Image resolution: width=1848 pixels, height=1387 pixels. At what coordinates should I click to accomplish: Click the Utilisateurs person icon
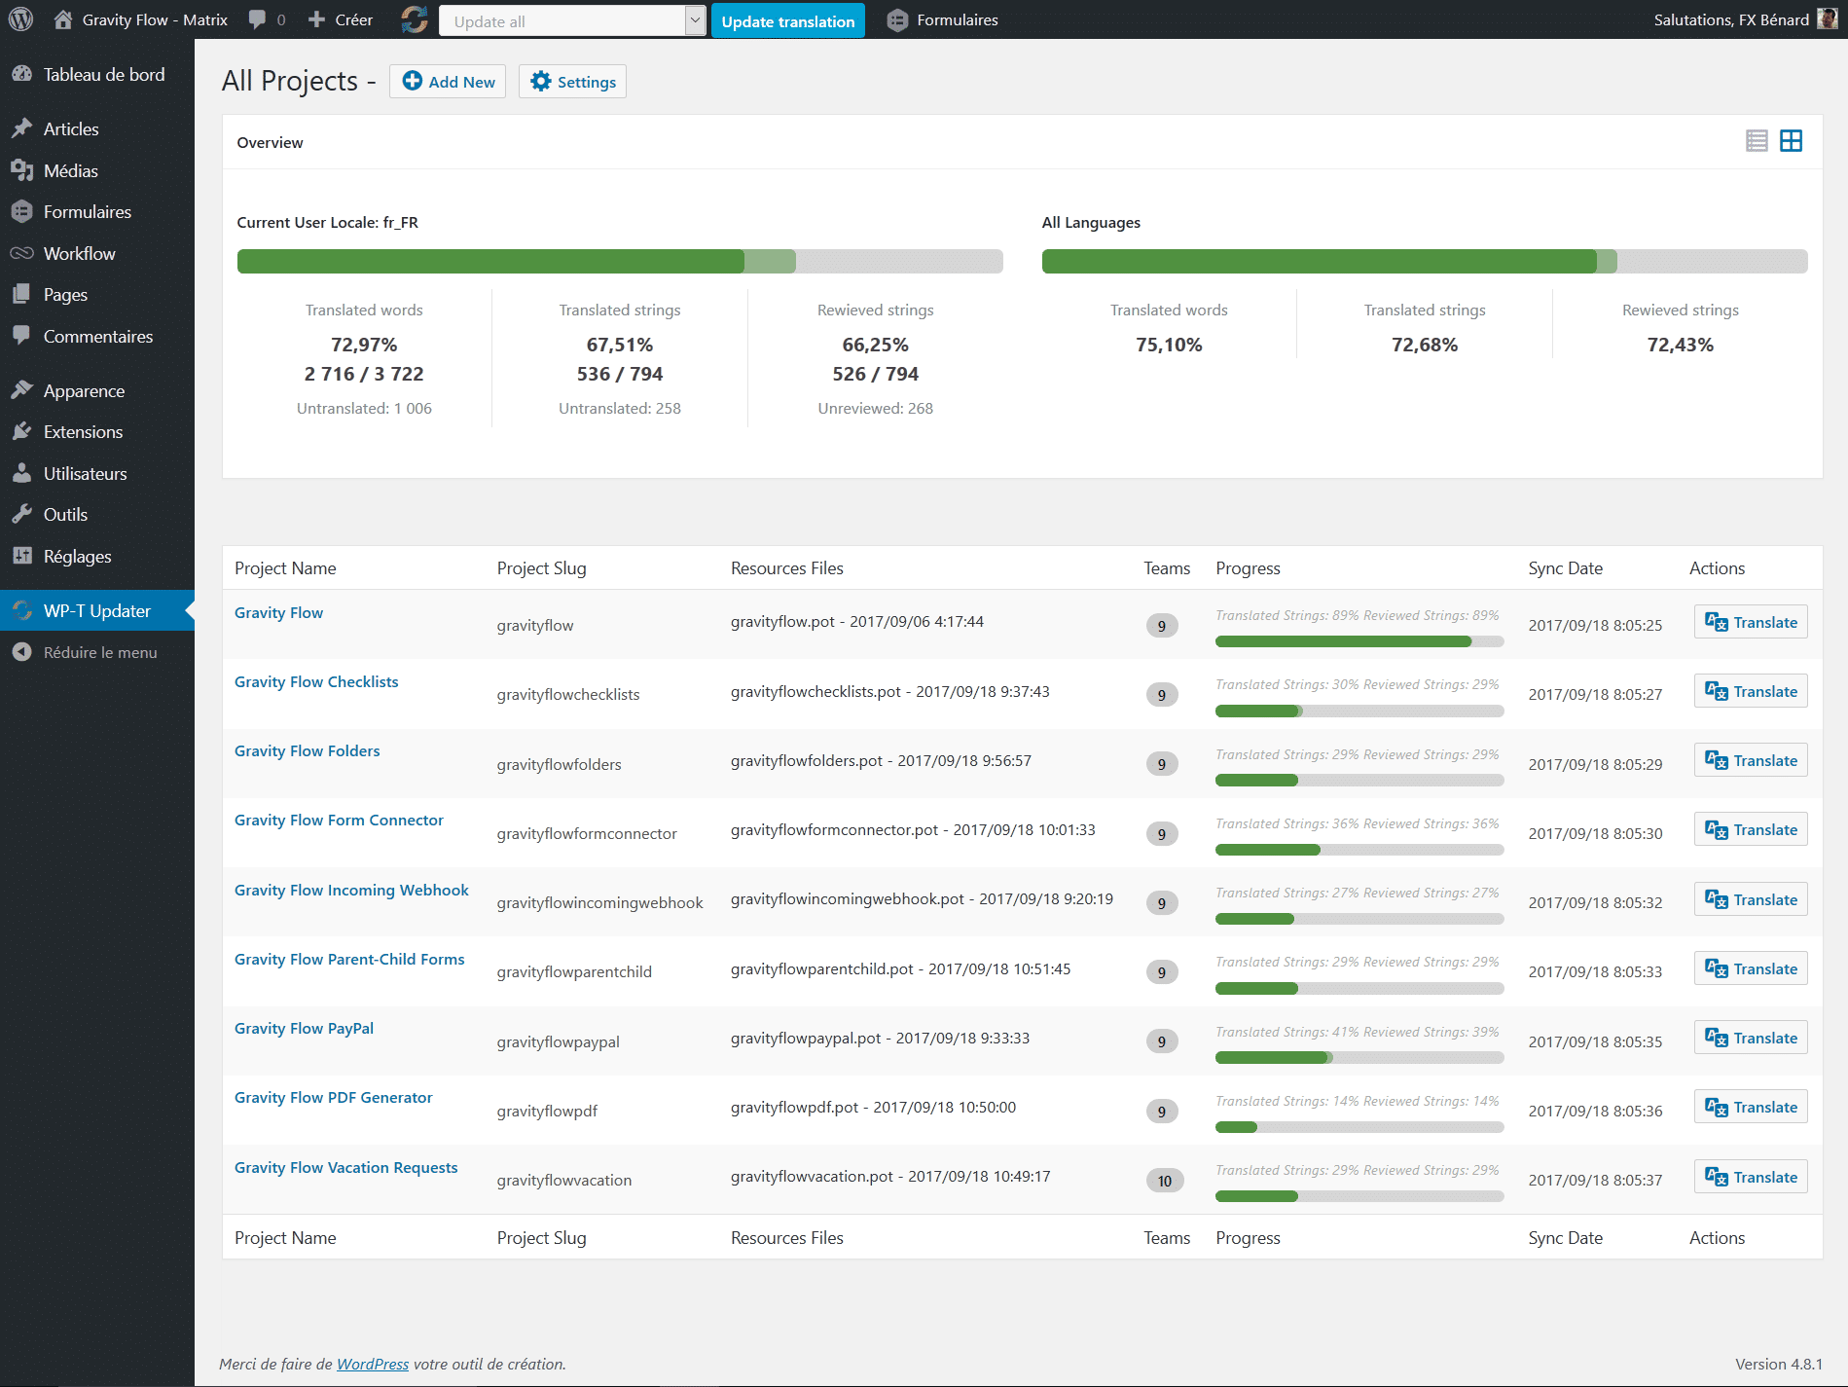tap(21, 473)
